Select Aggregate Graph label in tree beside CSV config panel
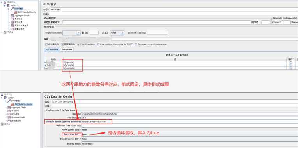 point(18,108)
